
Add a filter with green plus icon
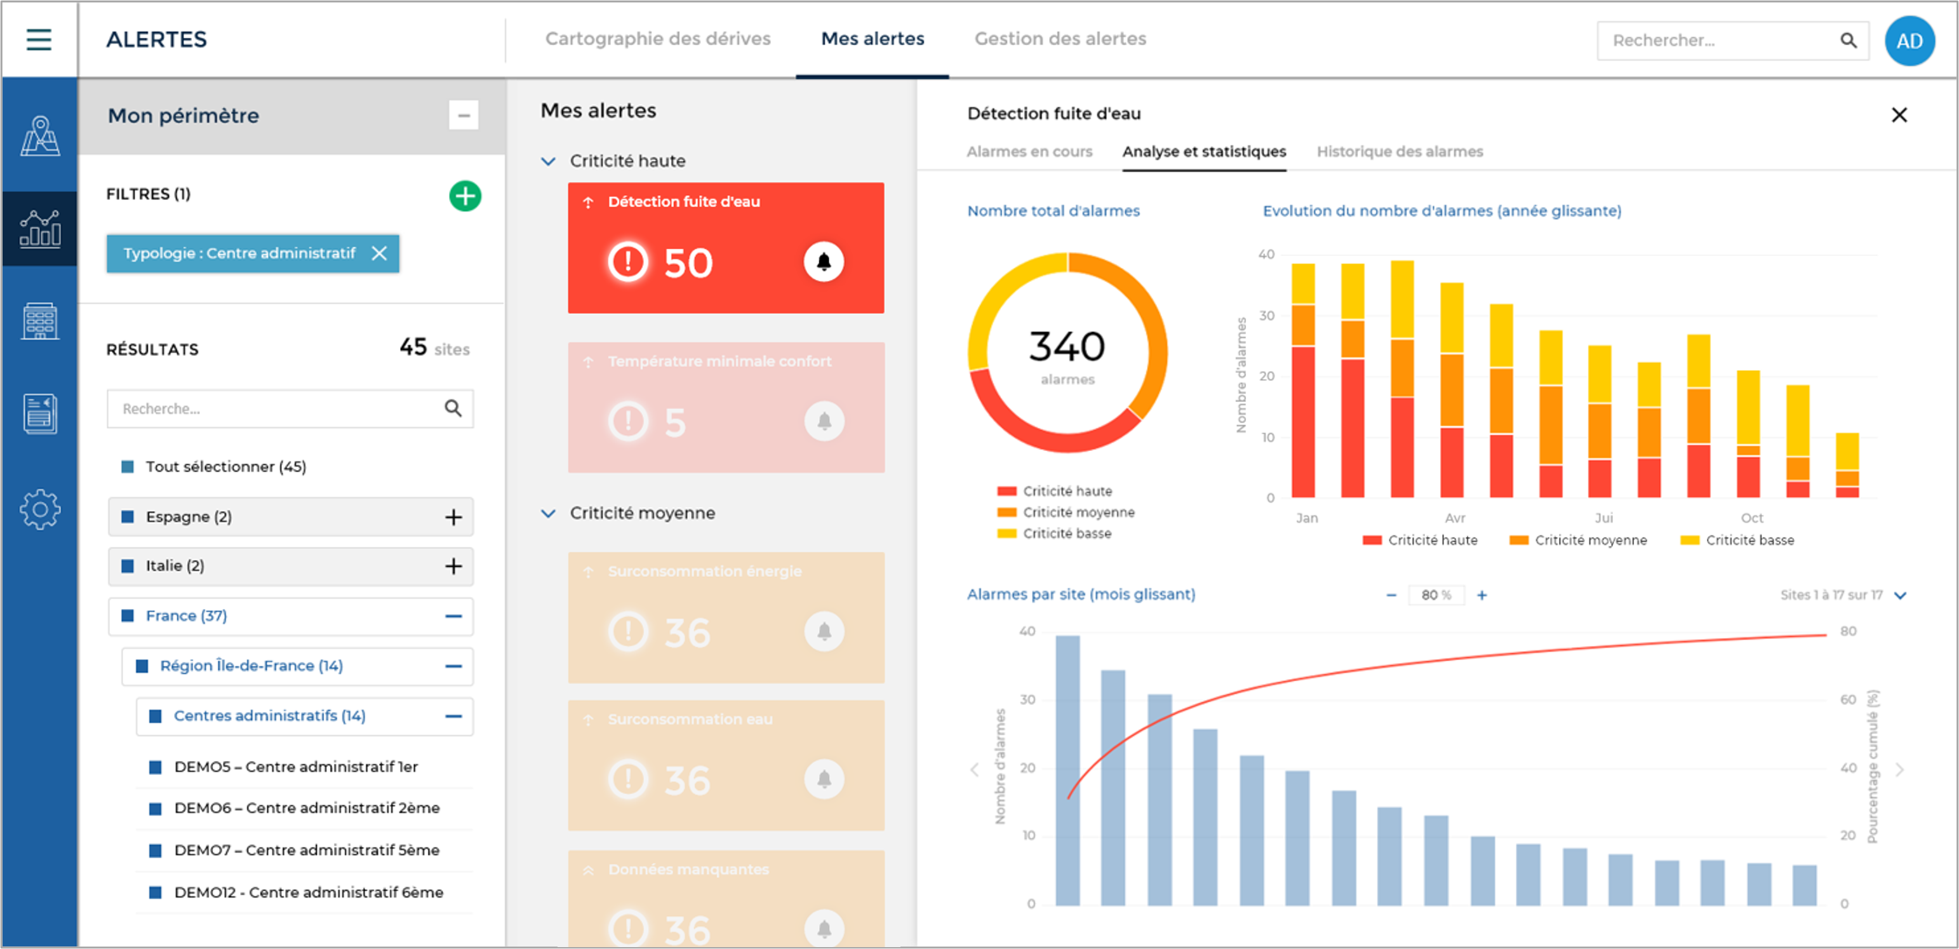(x=465, y=196)
